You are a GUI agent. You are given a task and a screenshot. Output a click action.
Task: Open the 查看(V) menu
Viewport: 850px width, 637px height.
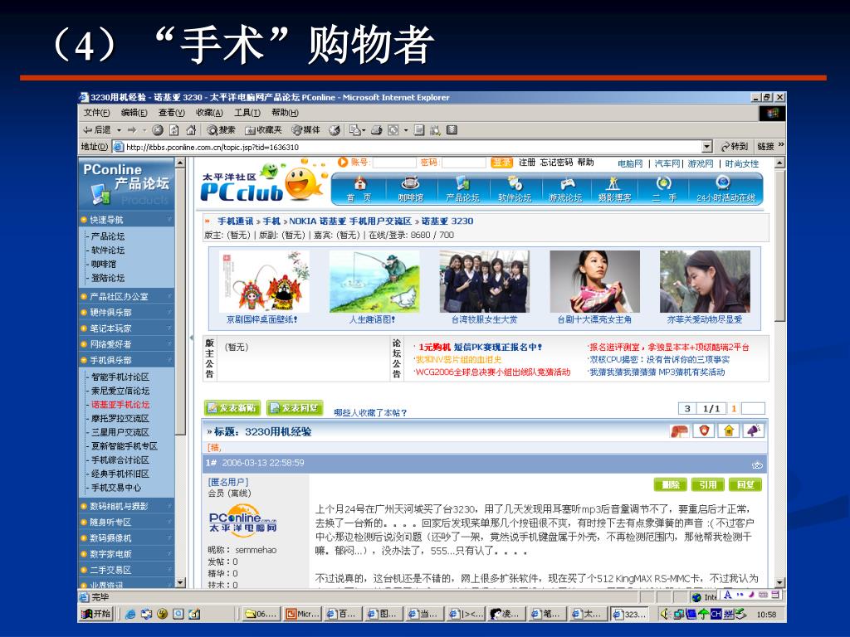point(171,113)
